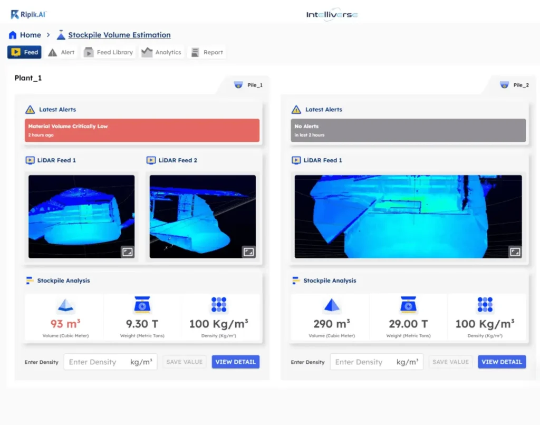Click Stockpile Volume Estimation breadcrumb link
Screen dimensions: 540x425
pos(119,35)
